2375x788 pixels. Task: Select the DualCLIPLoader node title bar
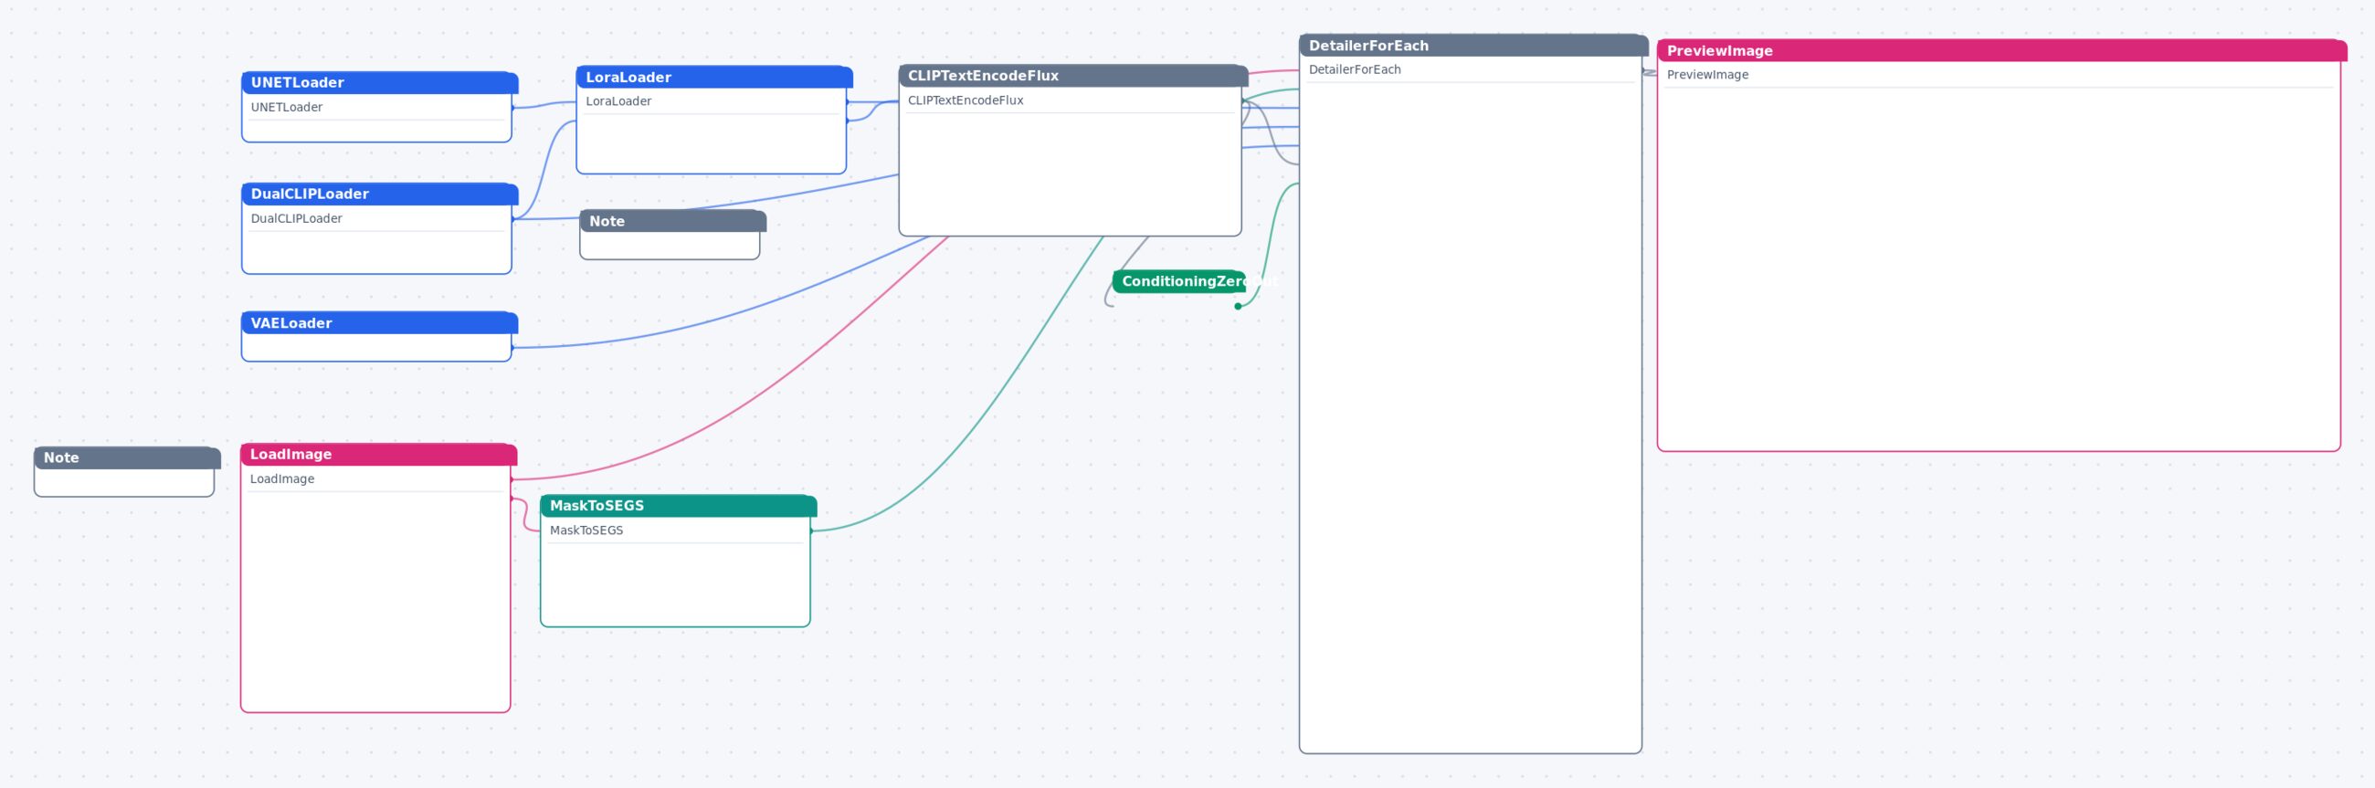click(x=379, y=194)
